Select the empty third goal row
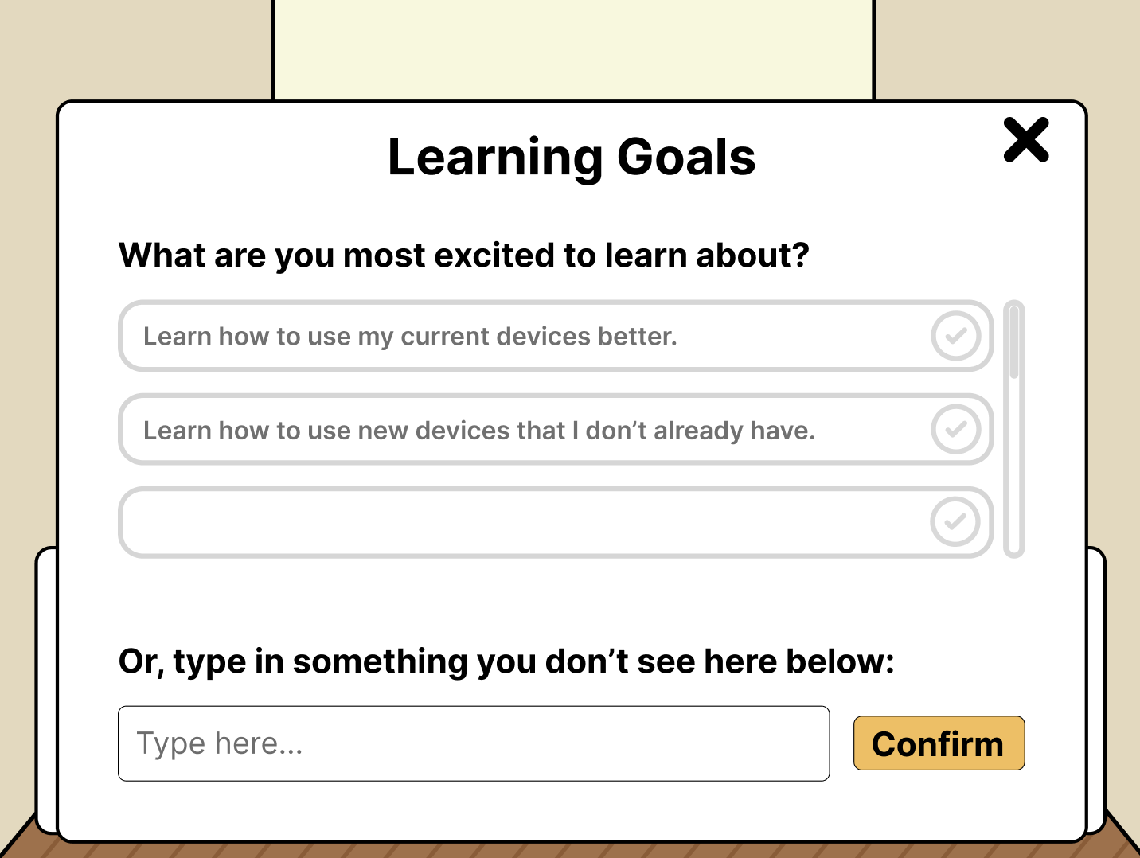The height and width of the screenshot is (858, 1140). [517, 522]
